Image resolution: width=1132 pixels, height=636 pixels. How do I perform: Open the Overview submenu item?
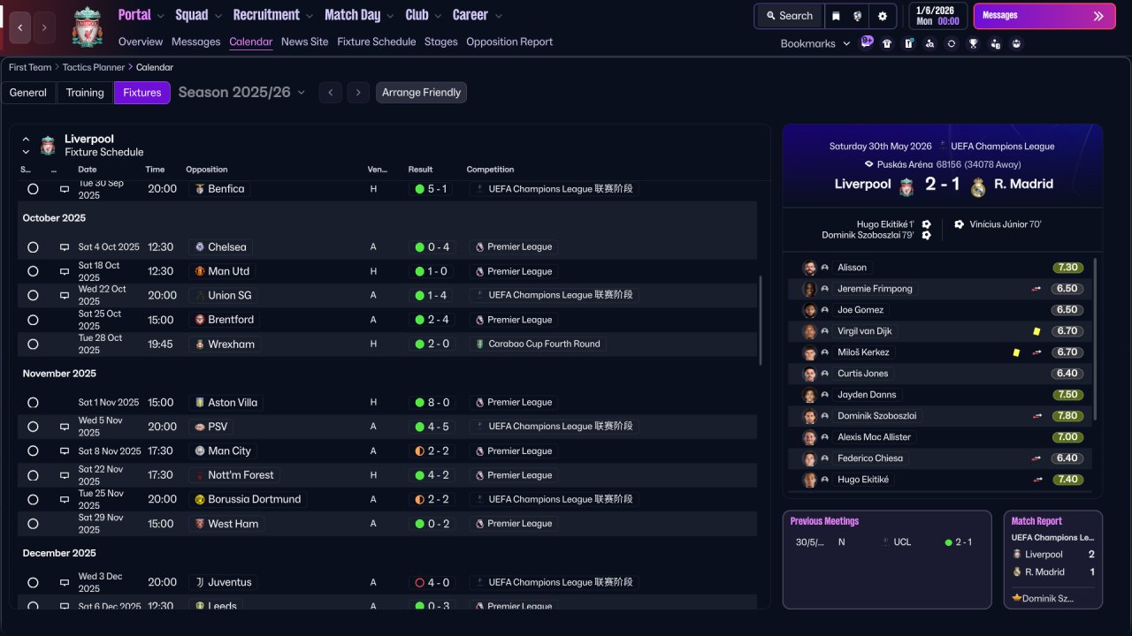141,42
